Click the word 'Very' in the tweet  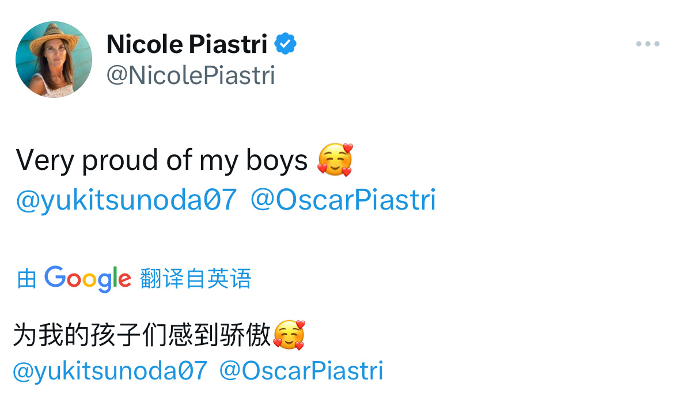click(x=45, y=160)
